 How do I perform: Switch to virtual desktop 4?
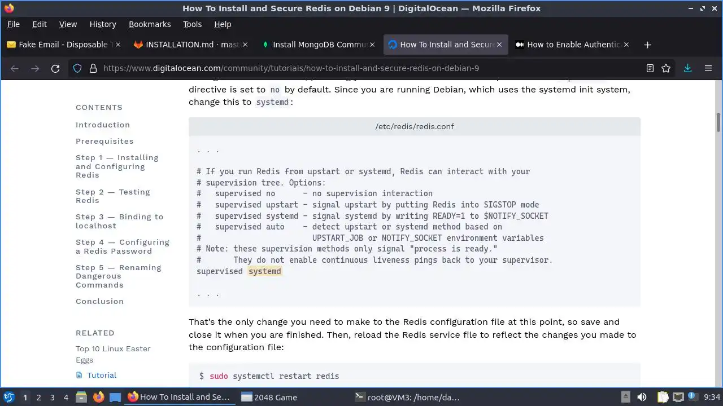(66, 397)
